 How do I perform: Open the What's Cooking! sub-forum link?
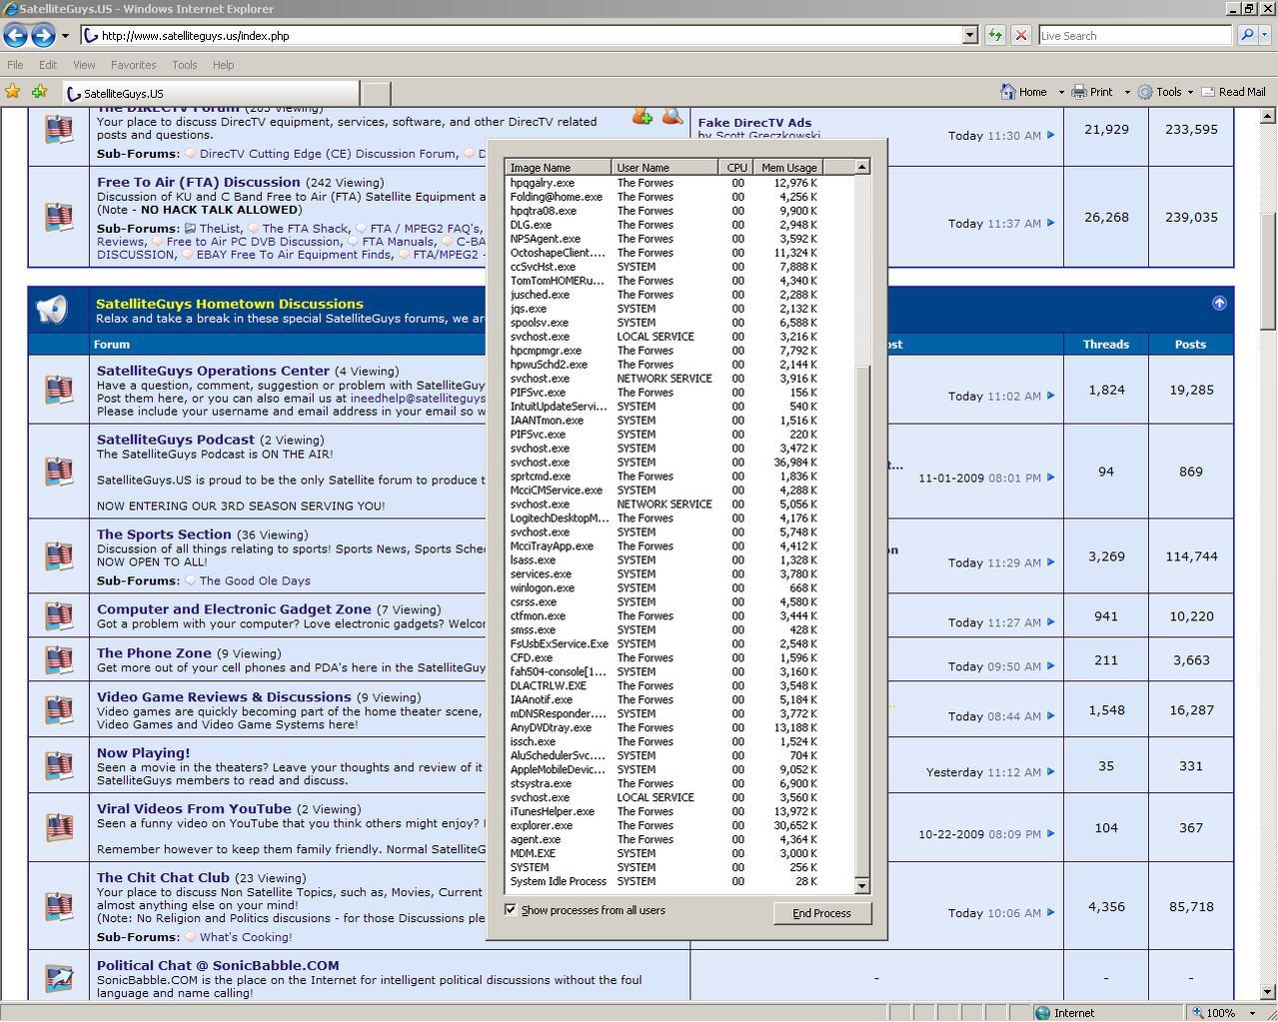pyautogui.click(x=246, y=937)
